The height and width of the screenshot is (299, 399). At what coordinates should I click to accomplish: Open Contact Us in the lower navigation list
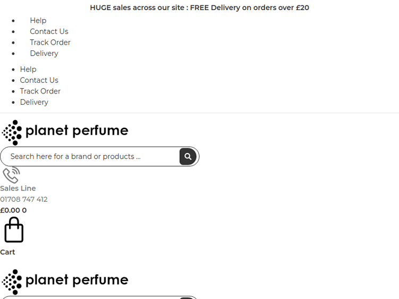point(39,80)
